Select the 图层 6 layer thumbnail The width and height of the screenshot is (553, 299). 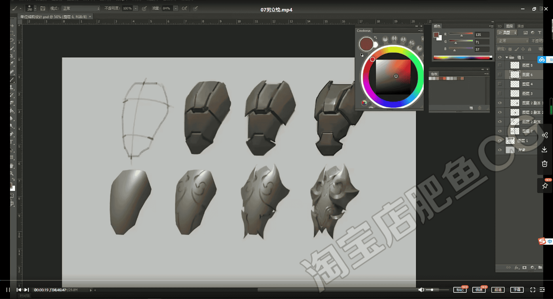(515, 75)
